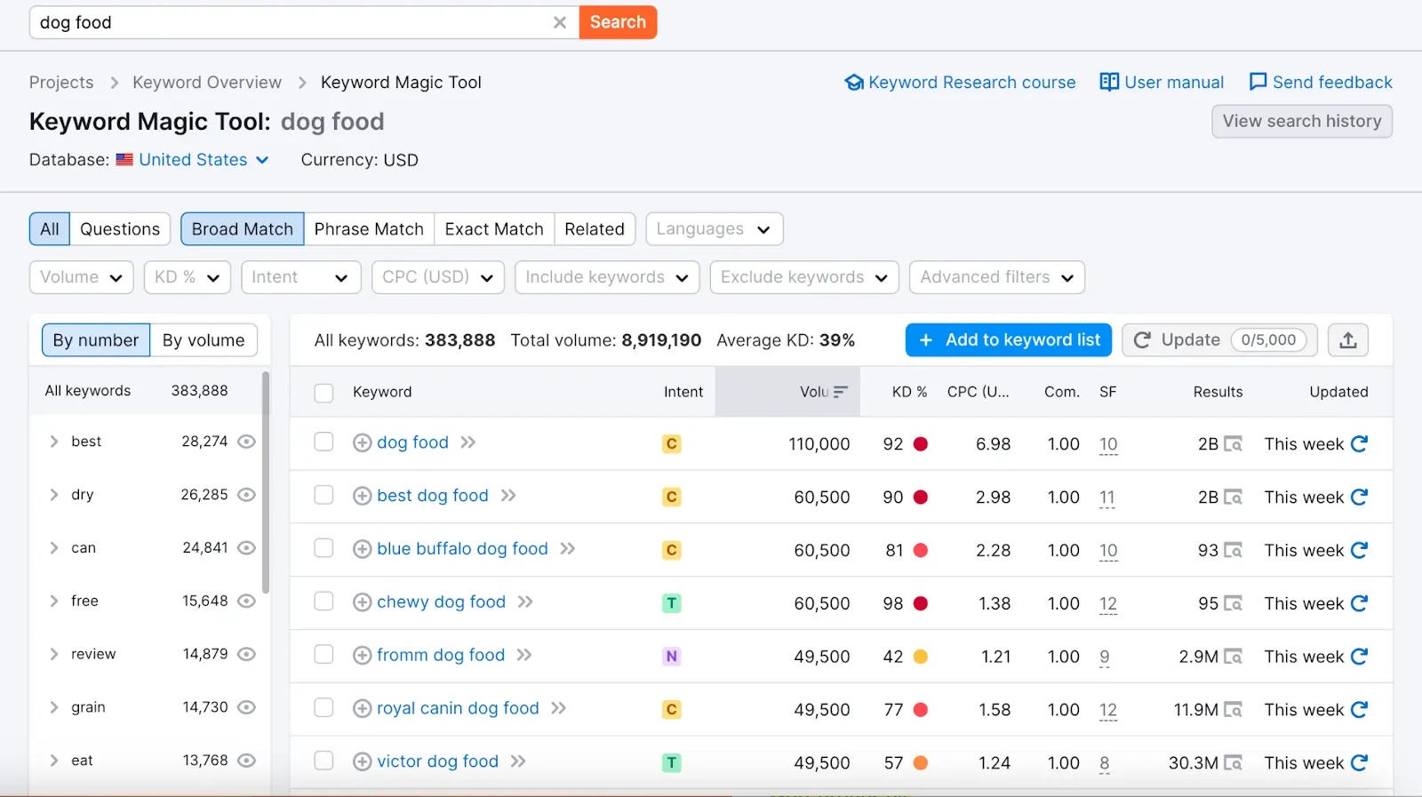1422x797 pixels.
Task: Click plus icon next to dog food keyword
Action: (362, 442)
